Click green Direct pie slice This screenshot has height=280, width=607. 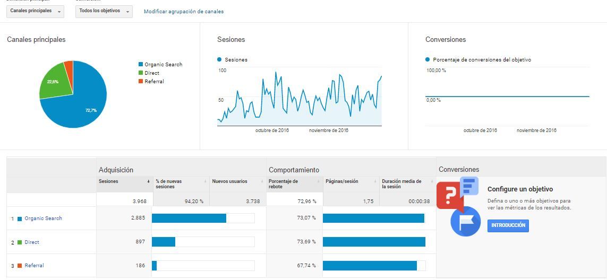[x=54, y=81]
